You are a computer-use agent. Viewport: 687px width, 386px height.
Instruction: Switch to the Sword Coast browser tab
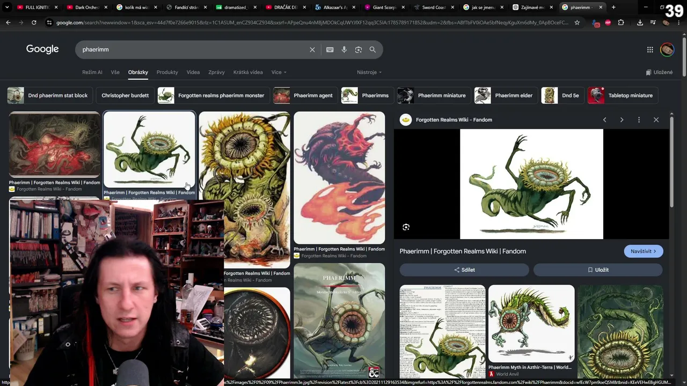(433, 8)
